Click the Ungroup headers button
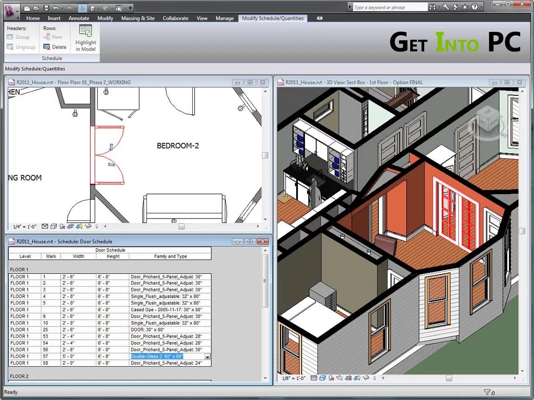This screenshot has width=534, height=400. (x=21, y=47)
